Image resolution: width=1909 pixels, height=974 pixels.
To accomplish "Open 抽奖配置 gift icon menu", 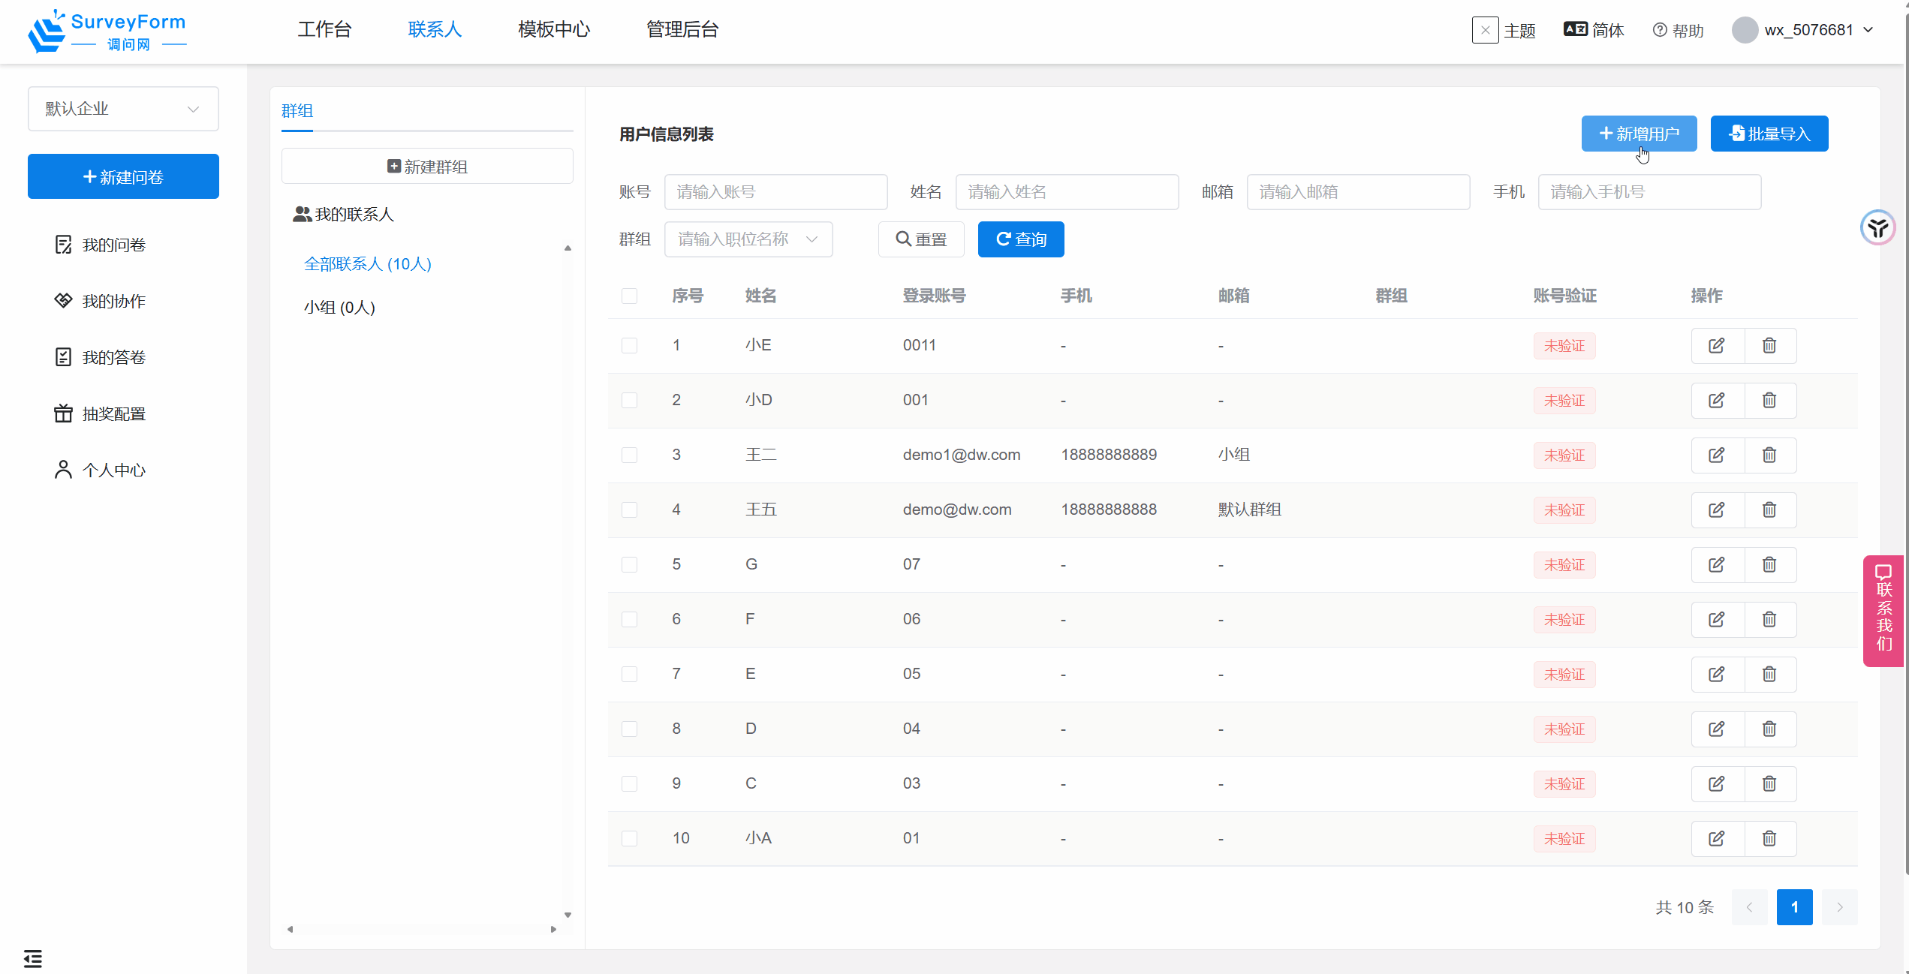I will click(63, 413).
